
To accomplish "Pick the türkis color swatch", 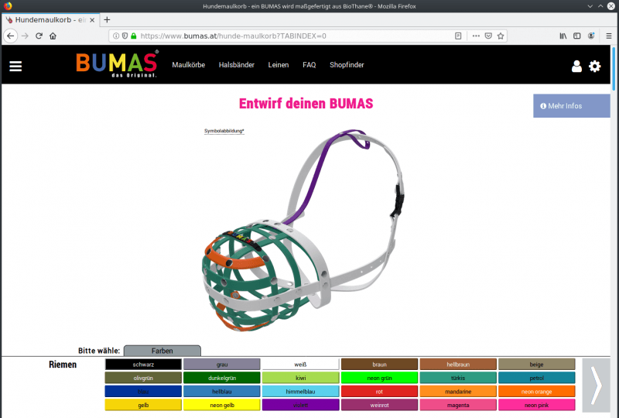I will (x=458, y=378).
